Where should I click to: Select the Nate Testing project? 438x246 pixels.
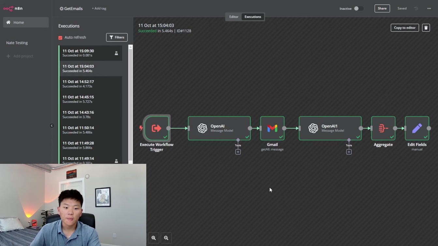[x=17, y=43]
